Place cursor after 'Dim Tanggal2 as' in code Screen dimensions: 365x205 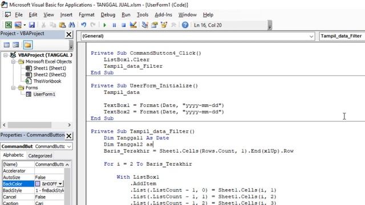point(153,145)
